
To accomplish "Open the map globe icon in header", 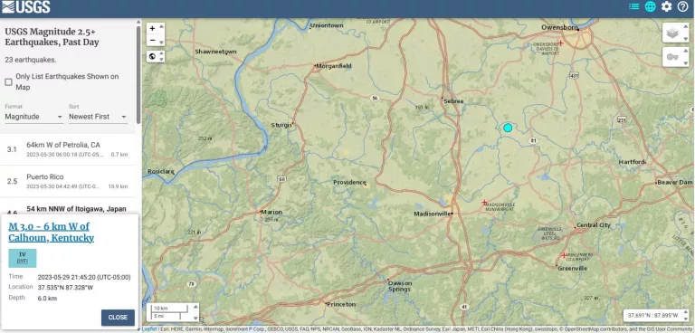I will point(651,6).
